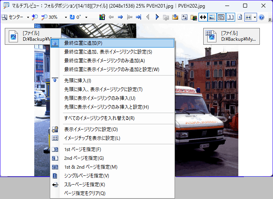The image size is (273, 199).
Task: Open the 30% zoom dropdown
Action: (x=66, y=17)
